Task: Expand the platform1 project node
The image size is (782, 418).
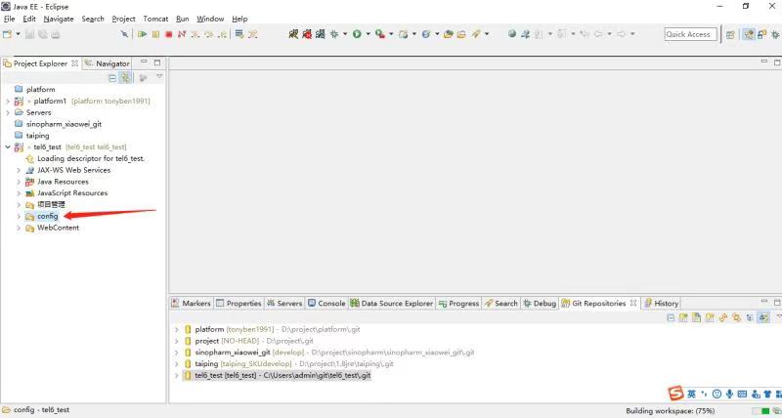Action: 8,102
